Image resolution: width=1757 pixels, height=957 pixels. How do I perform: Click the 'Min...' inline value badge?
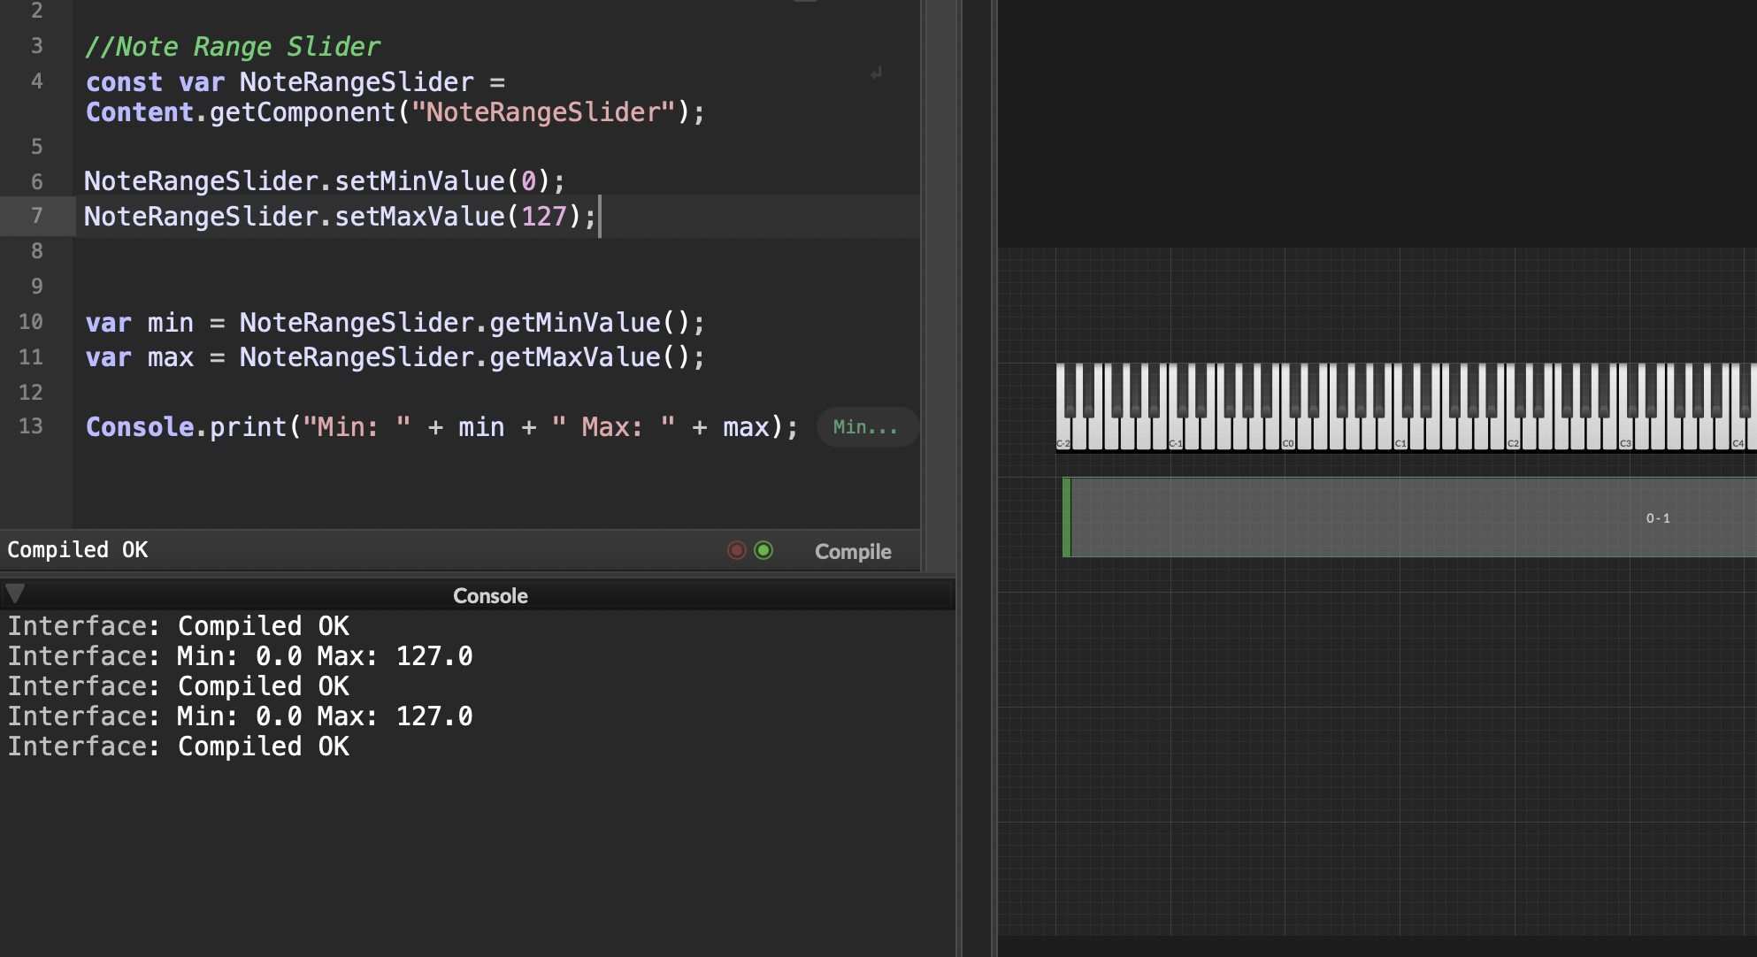click(x=866, y=427)
